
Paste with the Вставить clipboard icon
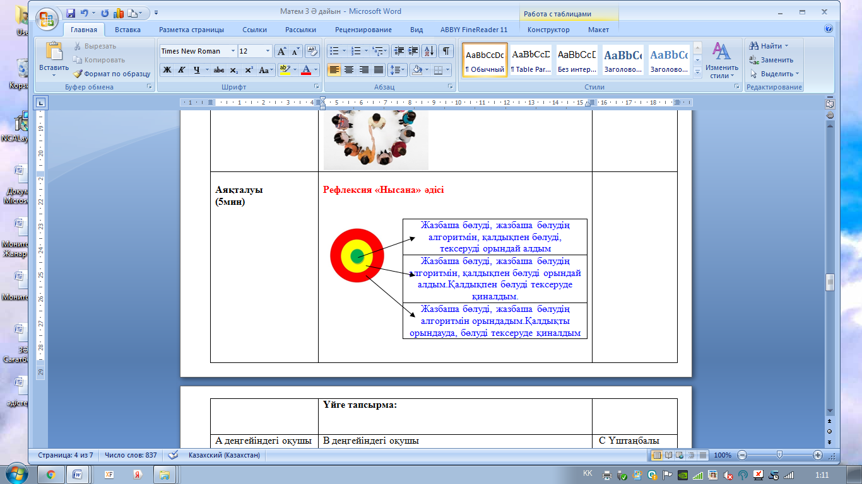click(54, 51)
